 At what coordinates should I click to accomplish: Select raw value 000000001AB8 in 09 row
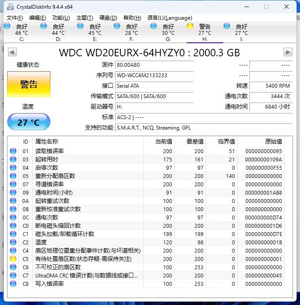(263, 193)
